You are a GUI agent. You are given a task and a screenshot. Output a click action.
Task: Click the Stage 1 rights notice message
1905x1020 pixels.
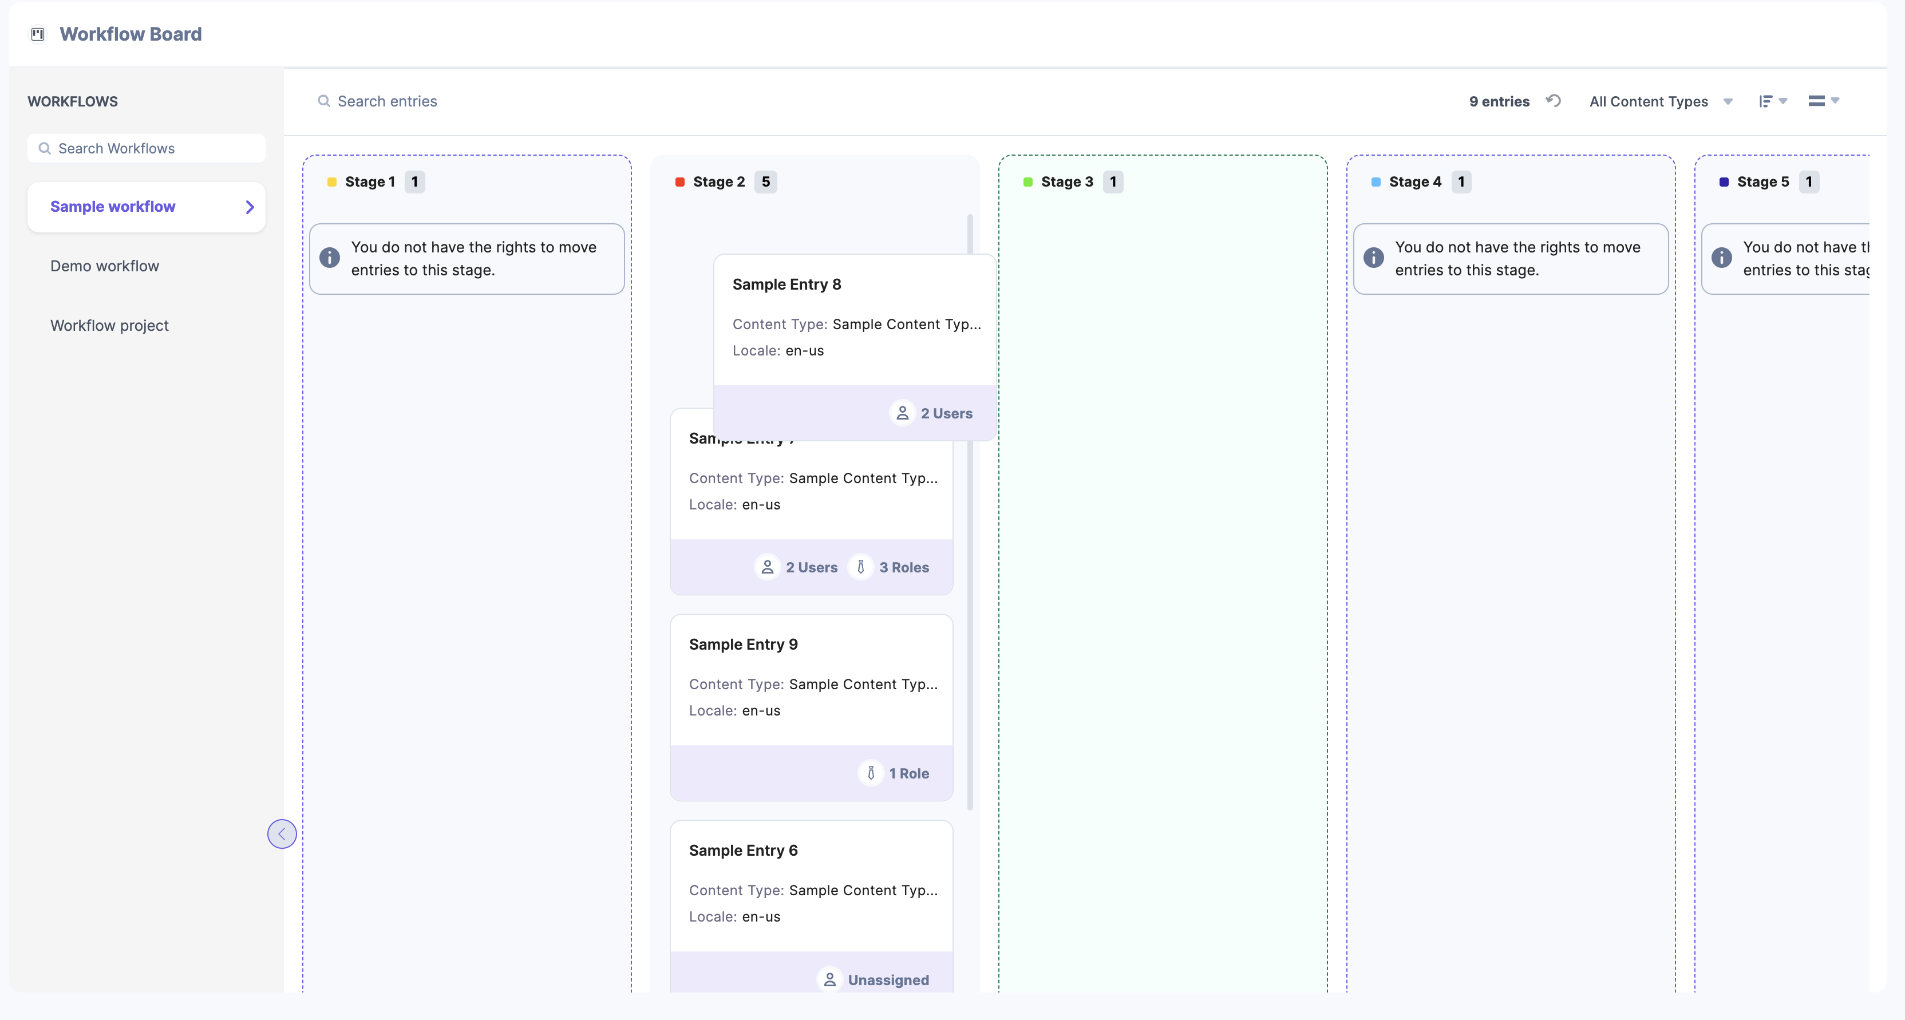(x=473, y=258)
